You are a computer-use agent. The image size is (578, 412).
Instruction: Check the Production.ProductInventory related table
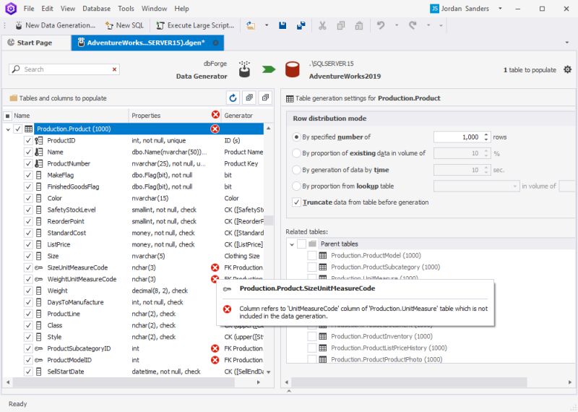[312, 336]
